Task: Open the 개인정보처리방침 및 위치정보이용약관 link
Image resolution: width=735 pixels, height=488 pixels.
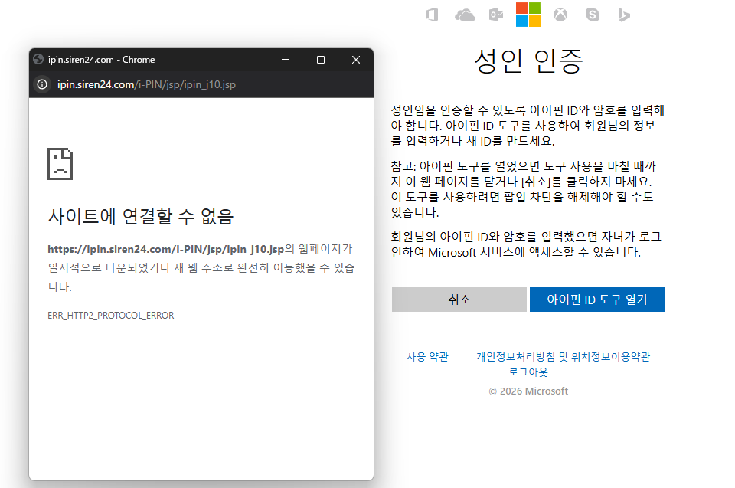Action: (563, 357)
